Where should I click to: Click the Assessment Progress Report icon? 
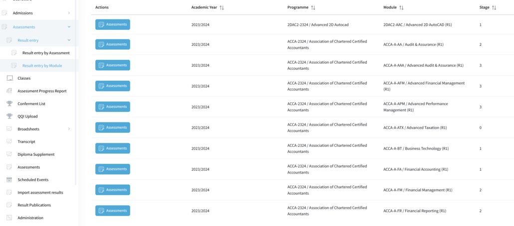[x=9, y=91]
